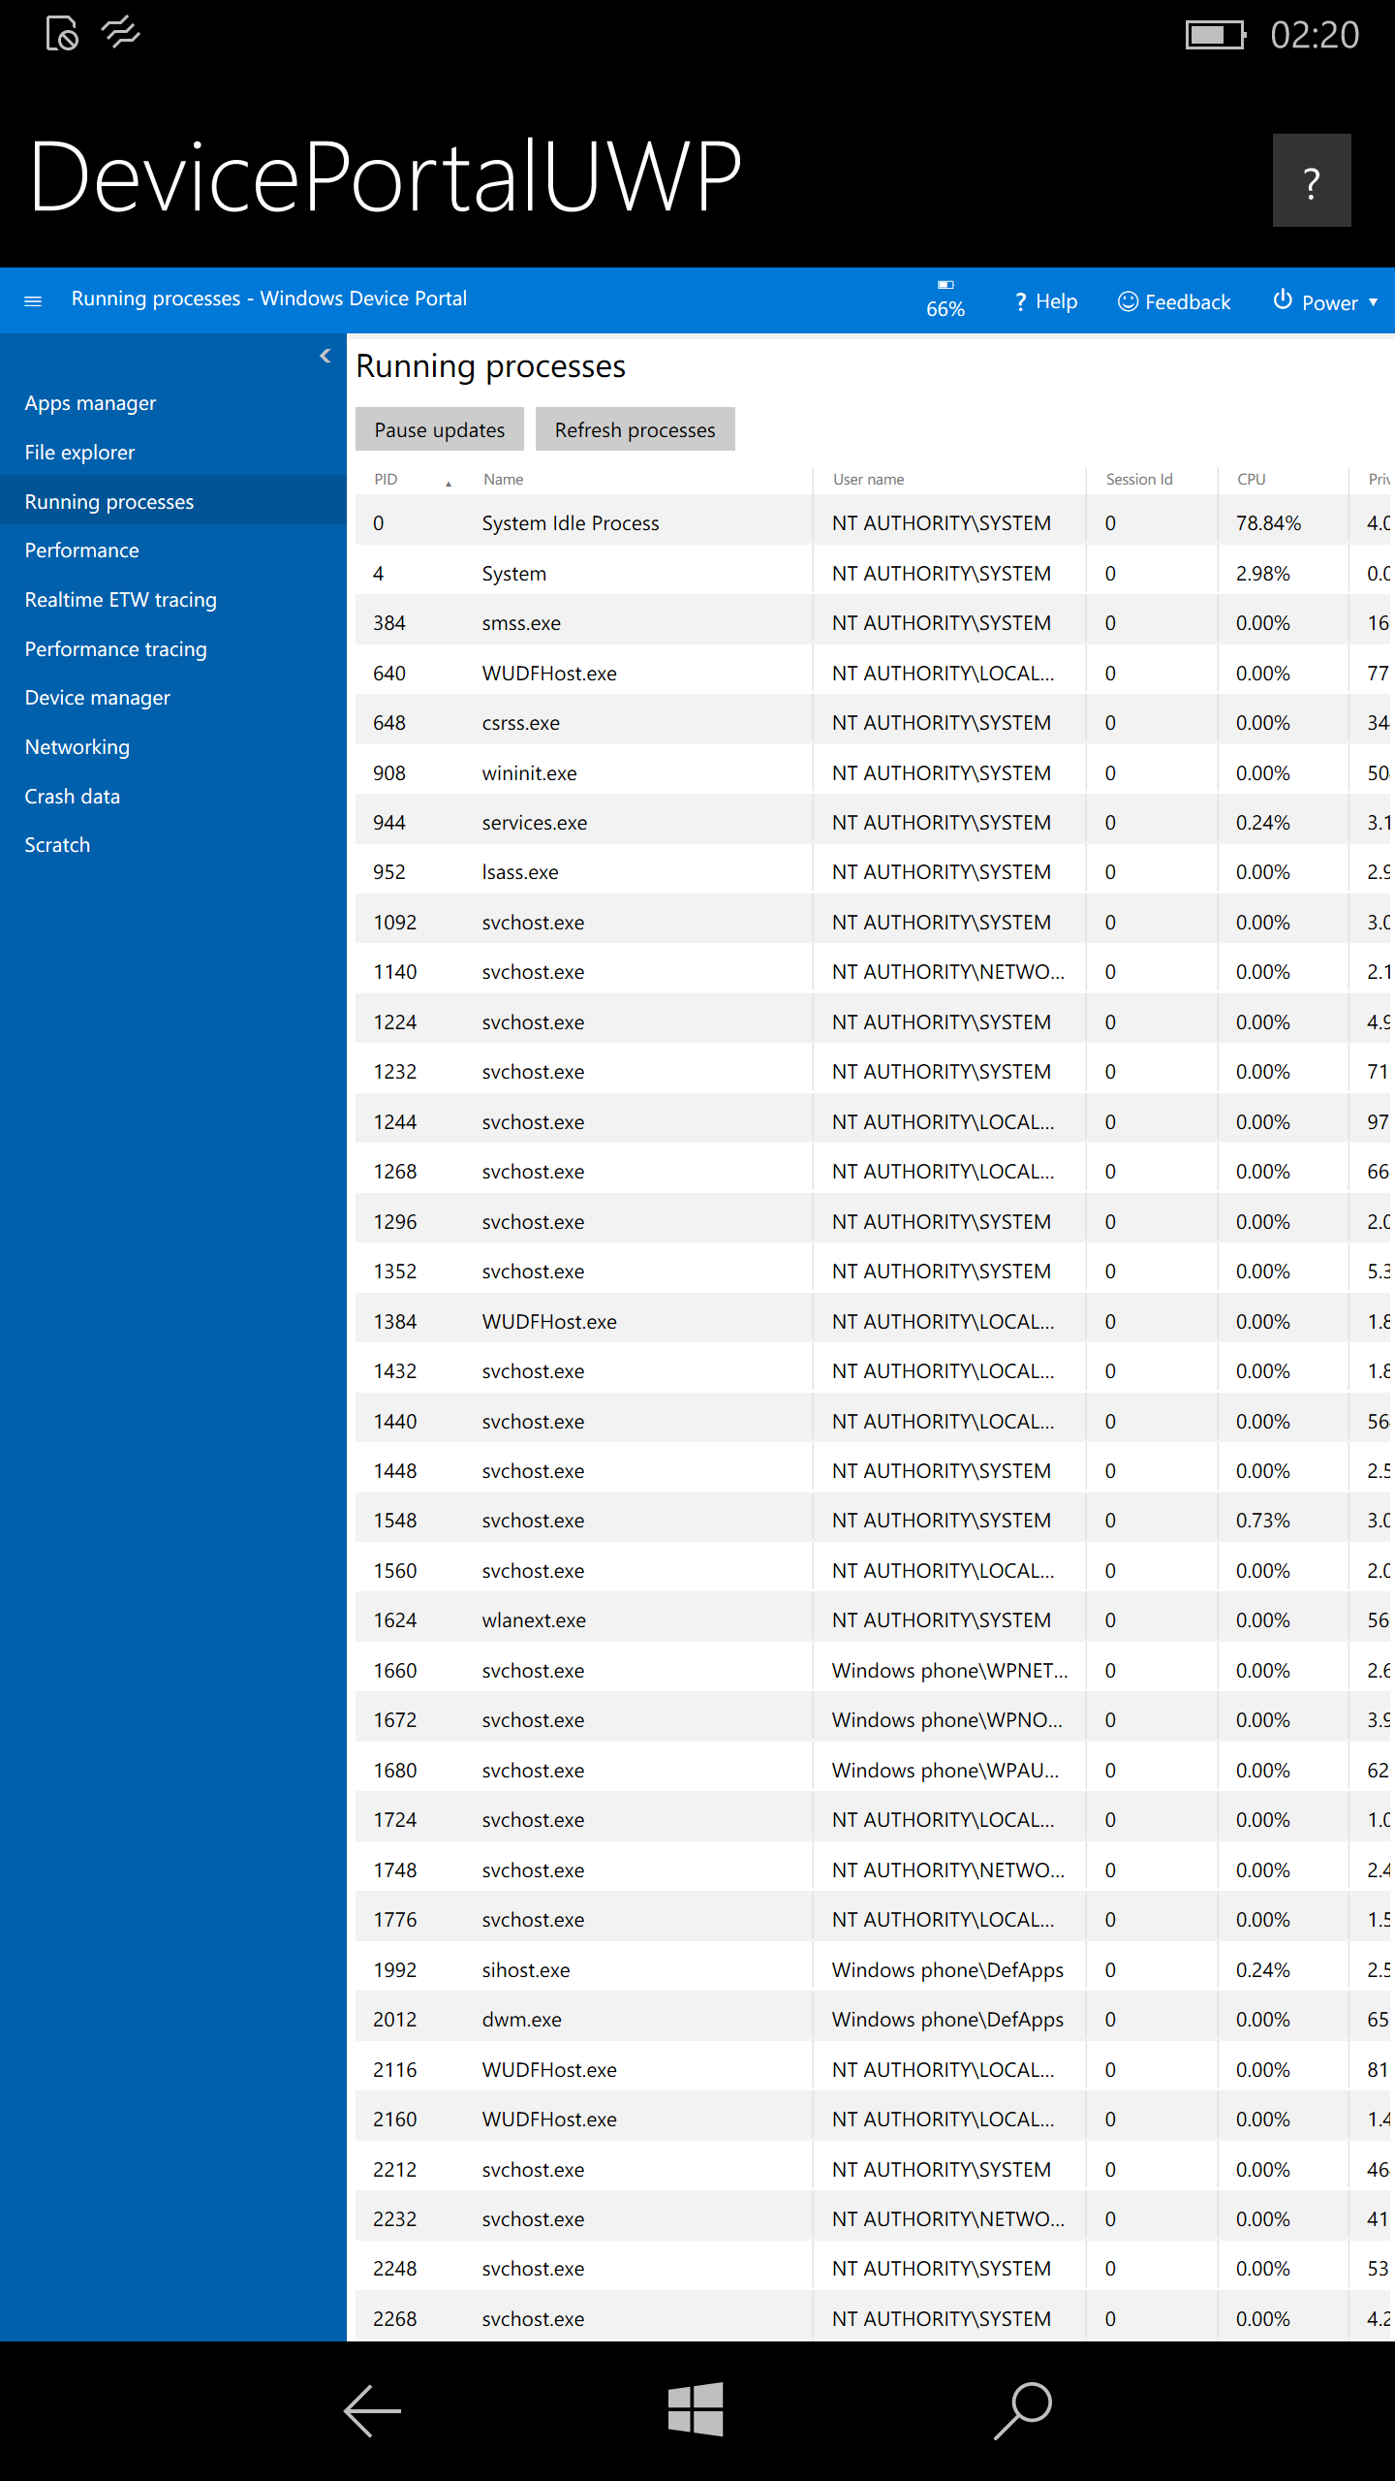Open Realtime ETW tracing
The width and height of the screenshot is (1395, 2481).
tap(173, 600)
